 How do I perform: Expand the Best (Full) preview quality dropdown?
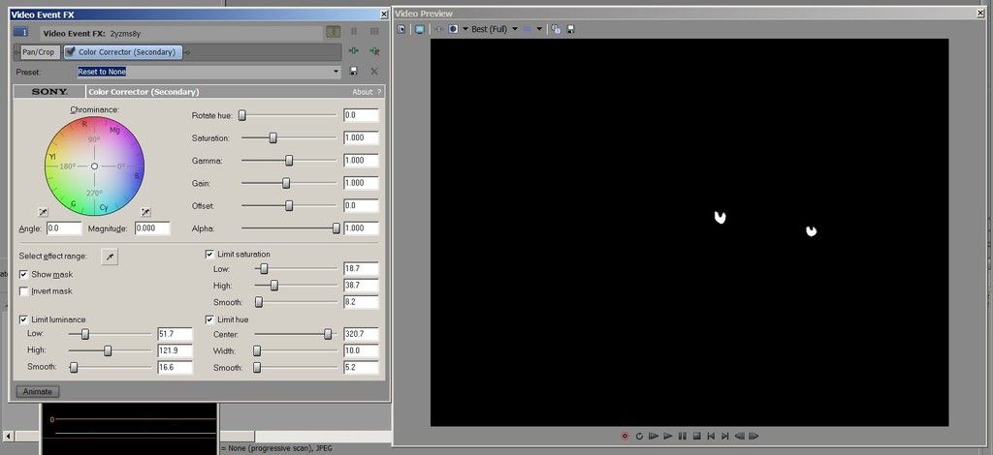tap(515, 29)
